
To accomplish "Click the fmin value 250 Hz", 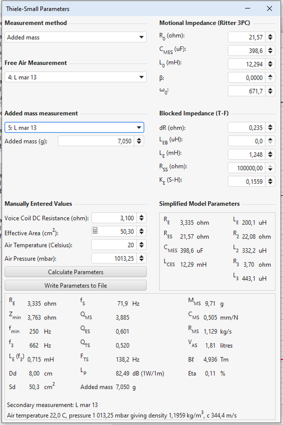I will click(40, 331).
